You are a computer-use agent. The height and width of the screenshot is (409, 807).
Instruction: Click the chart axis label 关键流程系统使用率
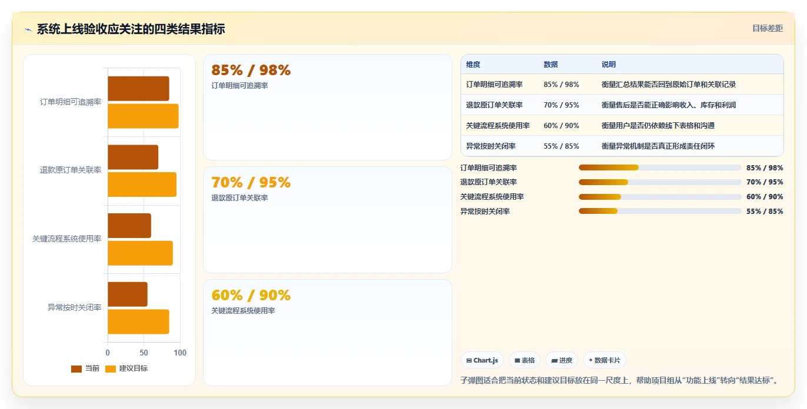coord(67,239)
